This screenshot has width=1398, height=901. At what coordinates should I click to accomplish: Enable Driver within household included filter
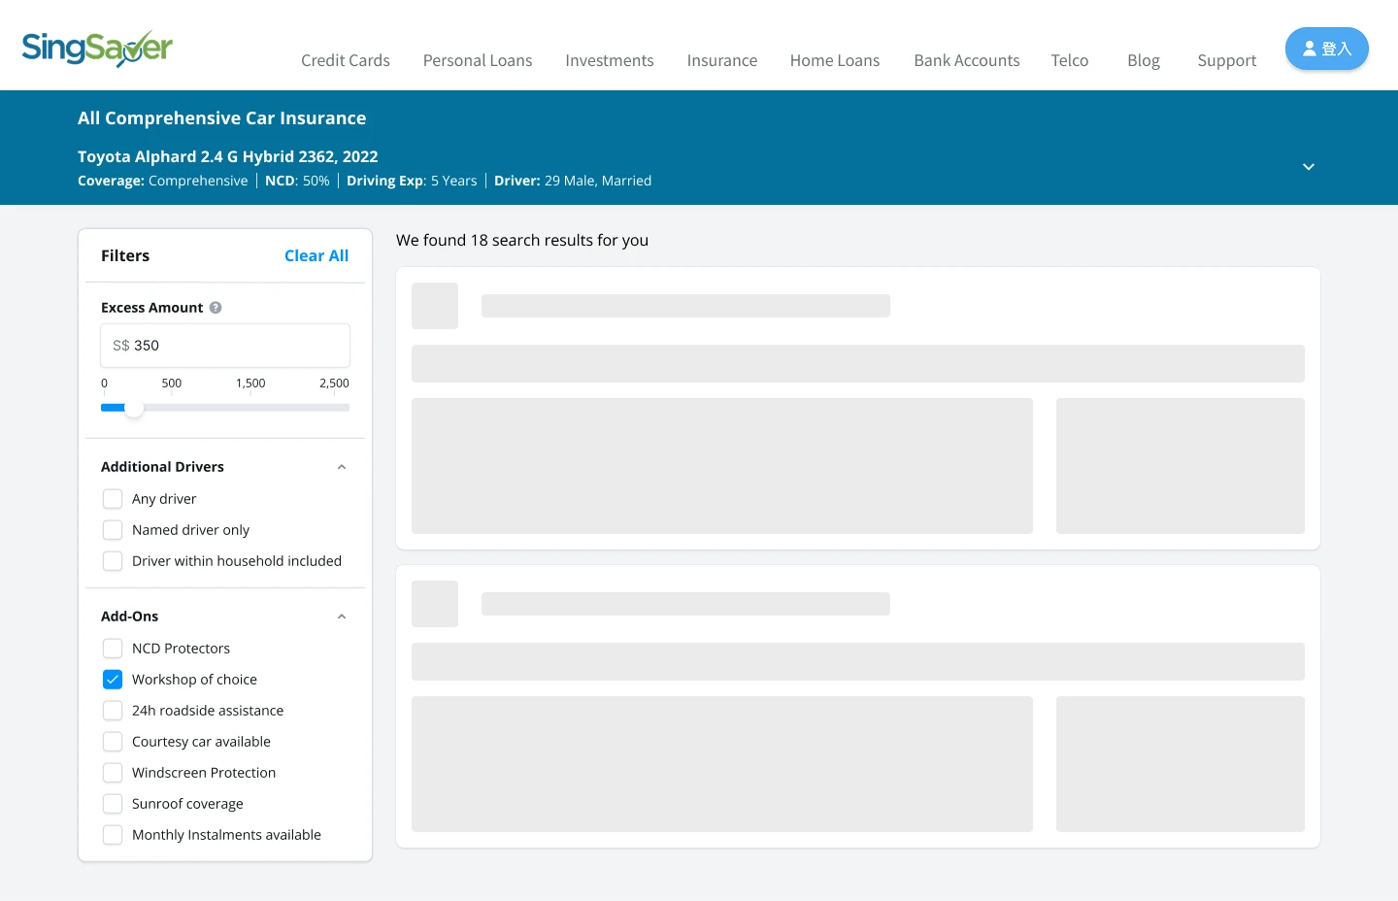(x=113, y=561)
